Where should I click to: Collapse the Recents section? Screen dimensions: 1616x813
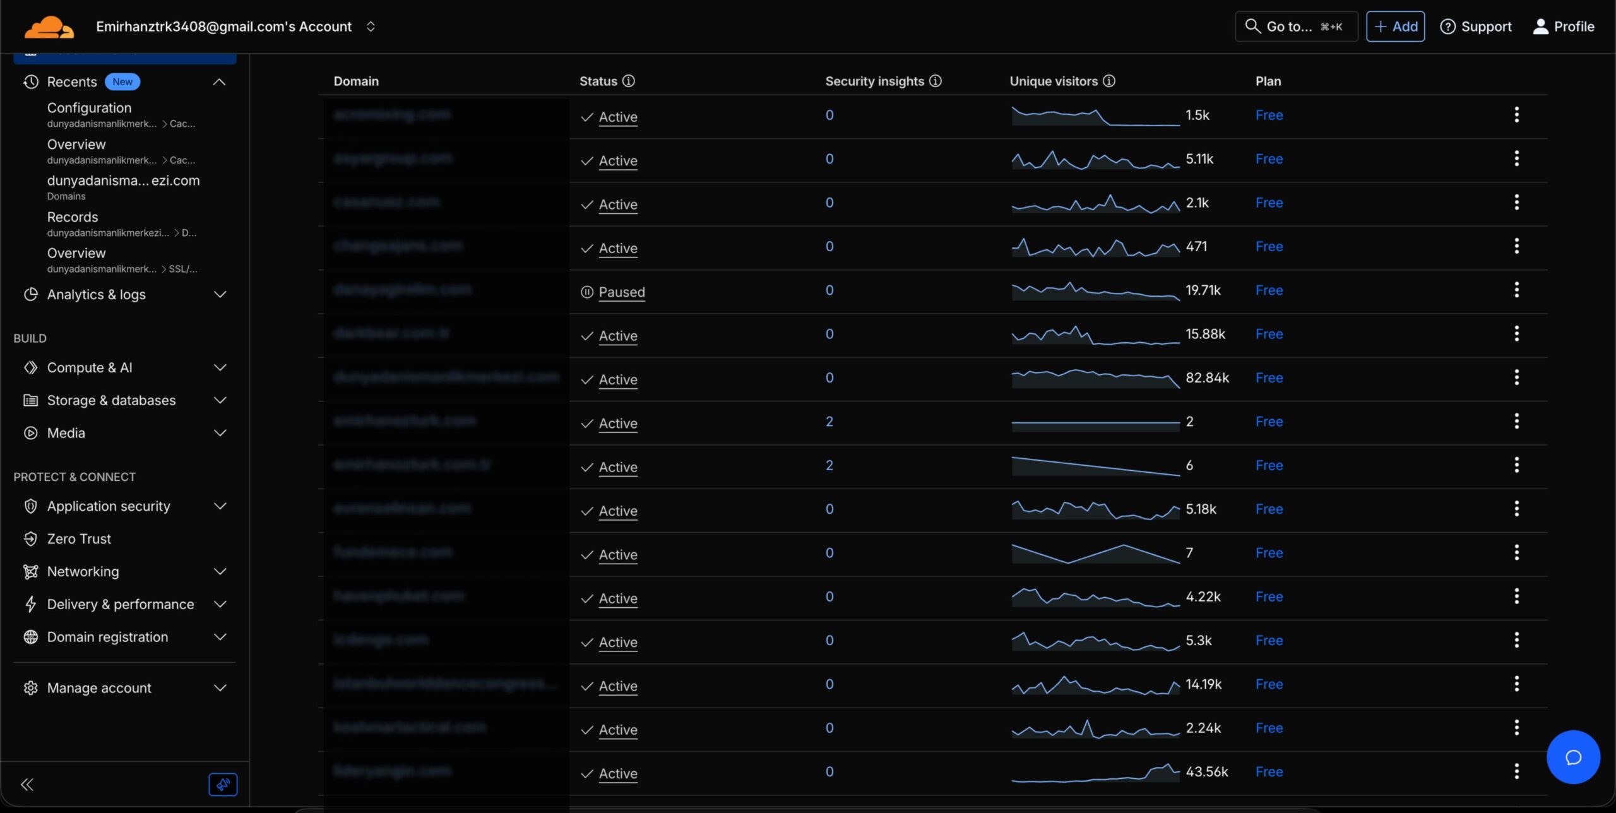[219, 82]
